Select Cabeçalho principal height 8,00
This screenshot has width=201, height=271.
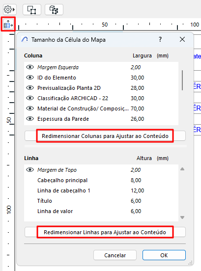click(136, 180)
